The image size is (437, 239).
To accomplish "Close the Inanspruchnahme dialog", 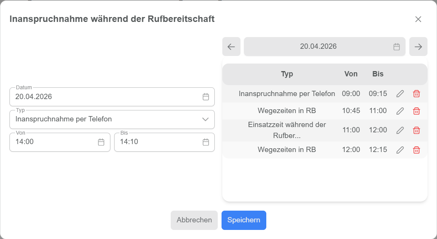I will click(418, 19).
